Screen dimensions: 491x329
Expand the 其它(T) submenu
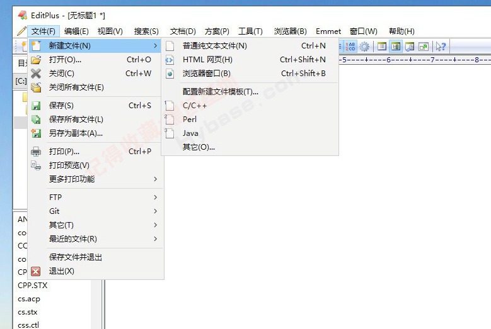95,225
